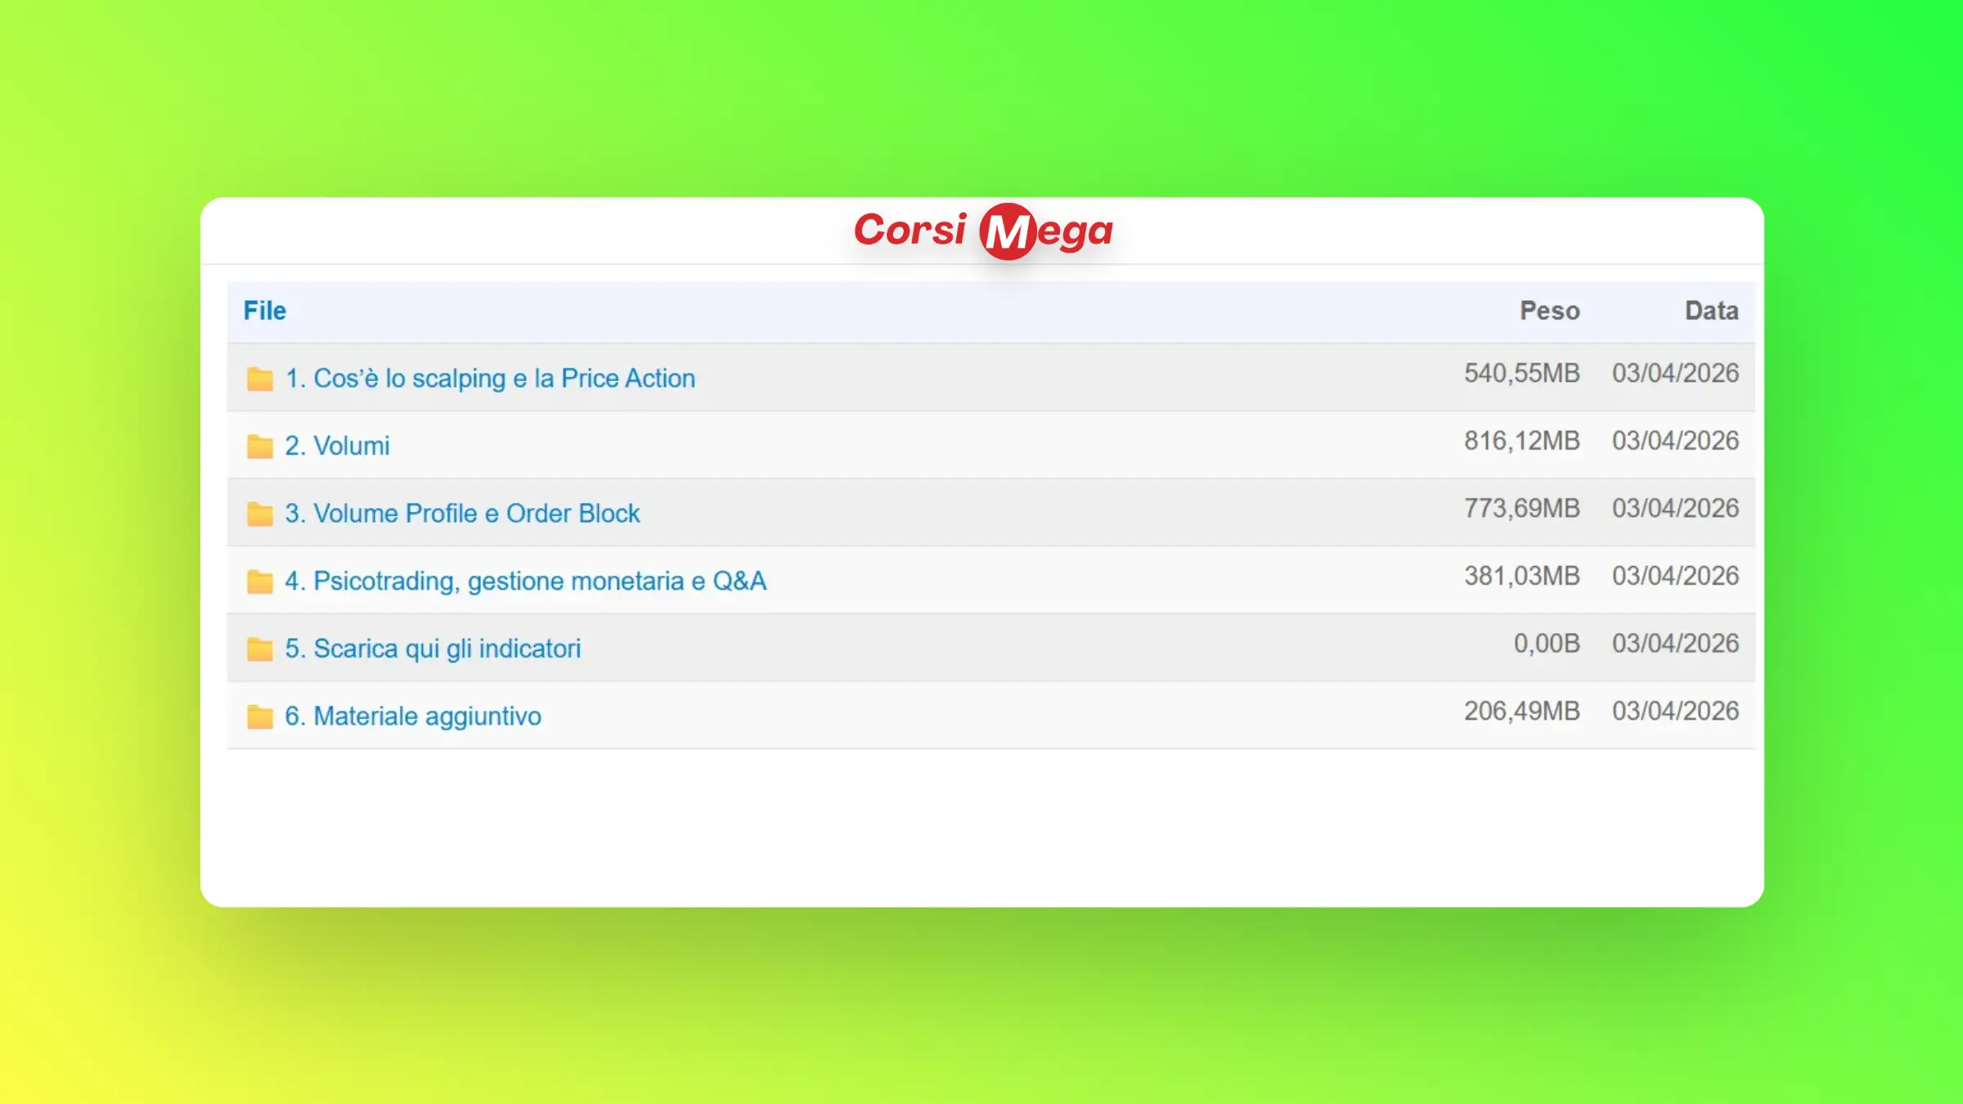Screen dimensions: 1963x1104
Task: Click the red M circle in logo
Action: (1008, 231)
